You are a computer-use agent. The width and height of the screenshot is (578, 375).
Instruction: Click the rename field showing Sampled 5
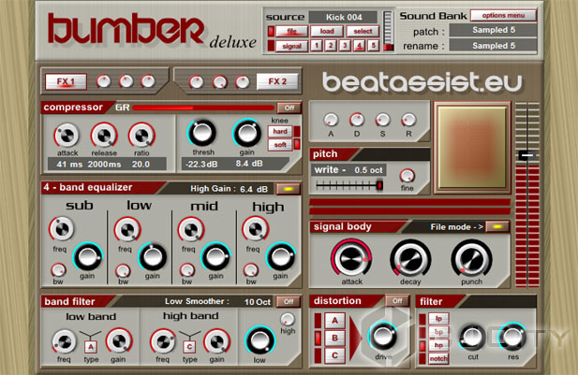tap(493, 46)
